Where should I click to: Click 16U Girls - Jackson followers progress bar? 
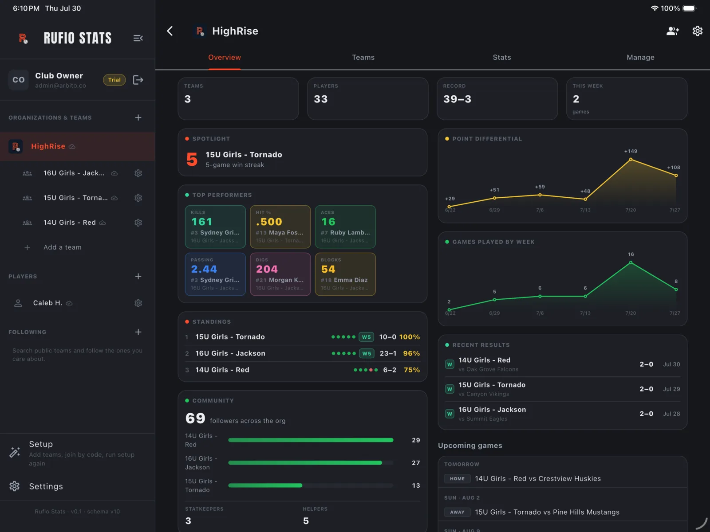point(311,463)
